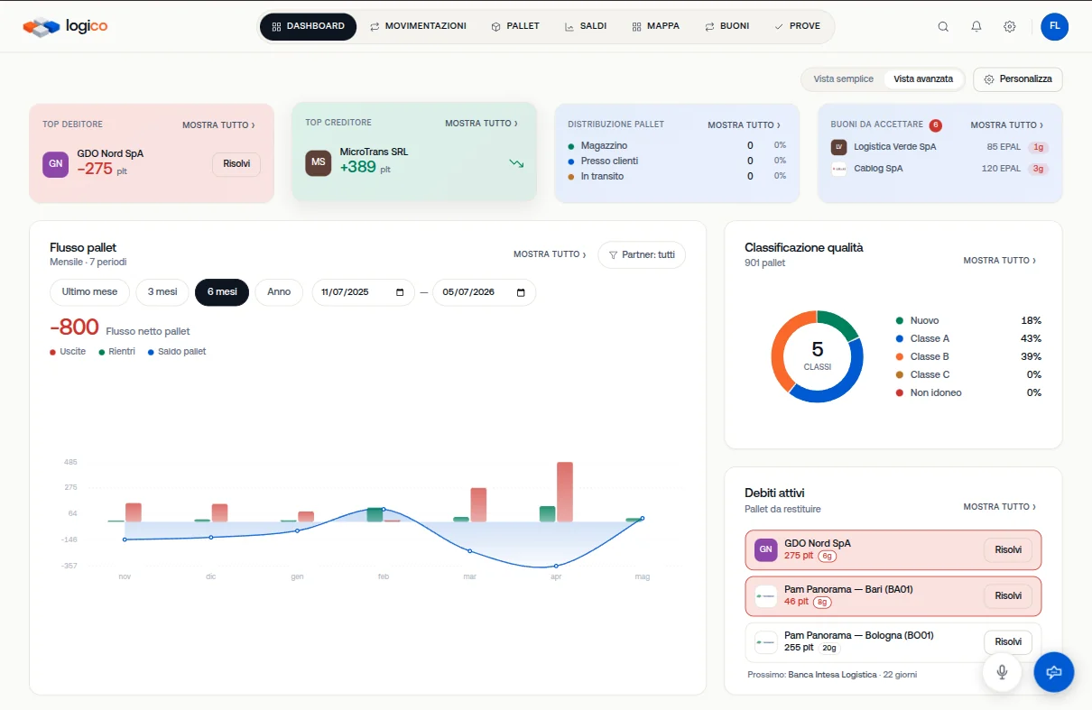This screenshot has width=1092, height=710.
Task: Open the Partner: tutti filter dropdown
Action: click(x=642, y=255)
